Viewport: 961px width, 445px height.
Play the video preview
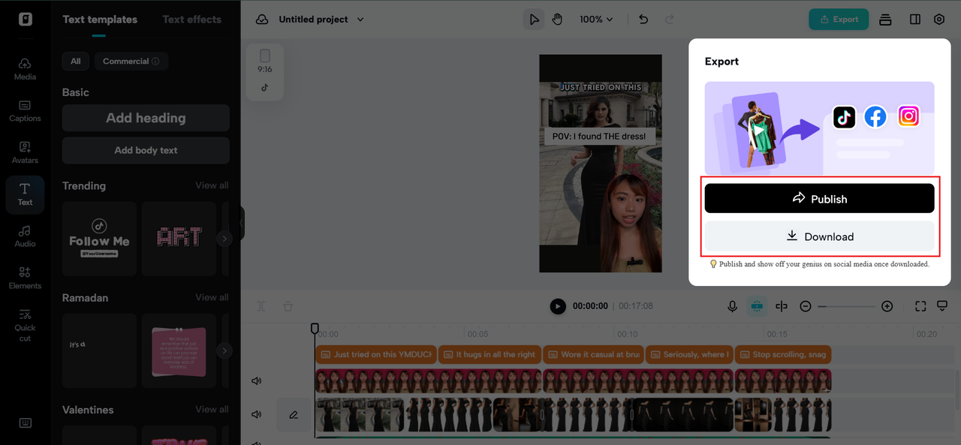point(557,306)
